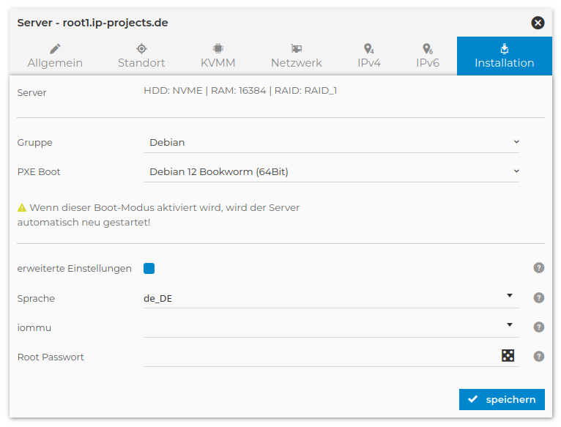The image size is (561, 427).
Task: Click the location target icon above Standort
Action: click(141, 49)
